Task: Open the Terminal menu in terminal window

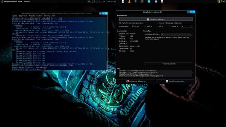Action: click(x=47, y=16)
